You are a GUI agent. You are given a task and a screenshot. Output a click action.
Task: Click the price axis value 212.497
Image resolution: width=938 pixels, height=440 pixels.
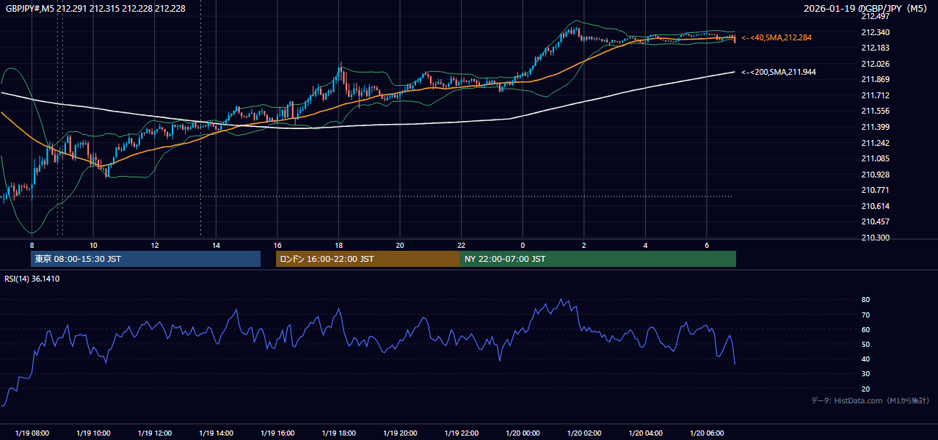coord(875,17)
